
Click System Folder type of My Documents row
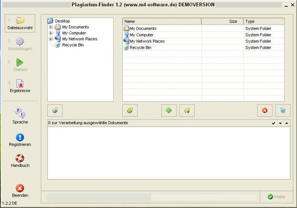[258, 28]
